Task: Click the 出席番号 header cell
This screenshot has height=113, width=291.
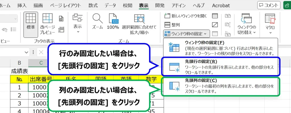Action: [41, 79]
